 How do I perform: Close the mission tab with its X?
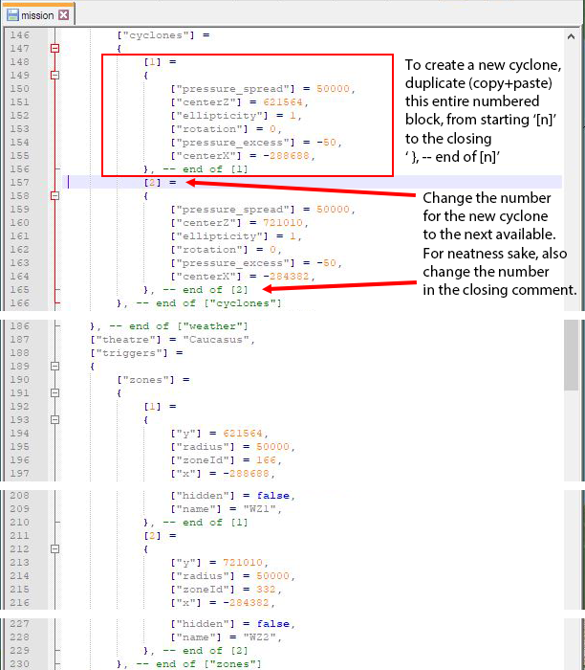(64, 15)
